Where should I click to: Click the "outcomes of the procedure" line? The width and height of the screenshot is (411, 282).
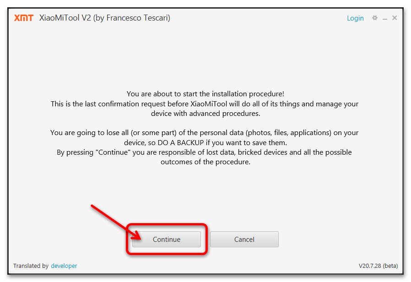click(x=205, y=162)
